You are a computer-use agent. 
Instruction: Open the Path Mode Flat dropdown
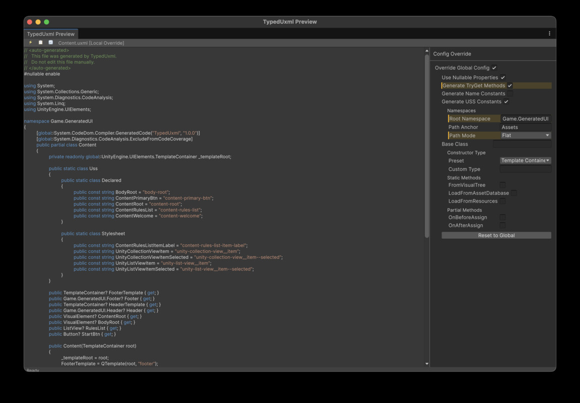526,136
